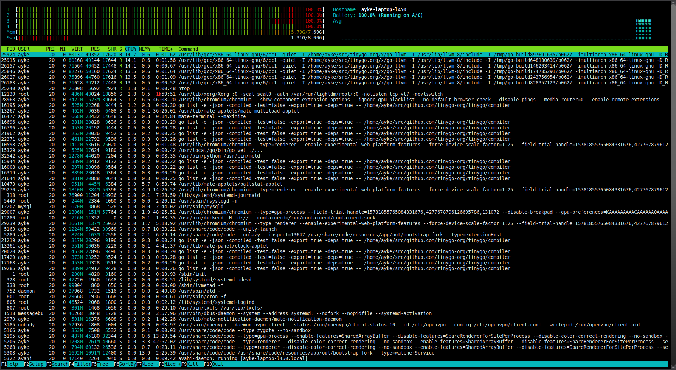Switch to tree view using F5Tree
The image size is (676, 370).
(x=101, y=364)
